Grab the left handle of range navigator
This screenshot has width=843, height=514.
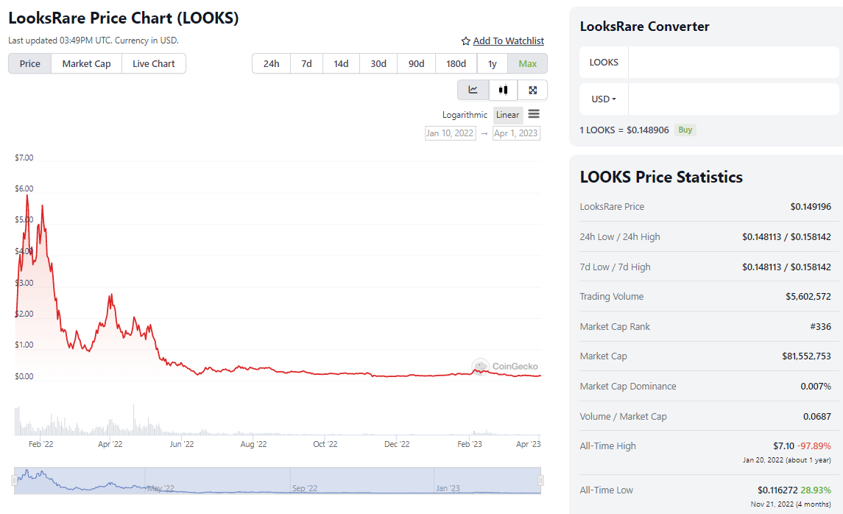14,480
